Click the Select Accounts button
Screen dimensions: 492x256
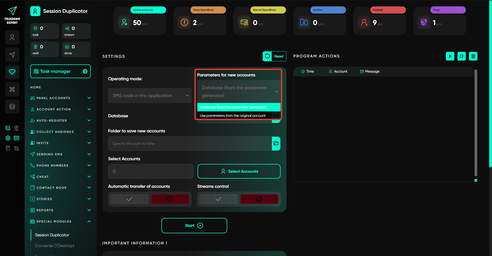point(239,171)
